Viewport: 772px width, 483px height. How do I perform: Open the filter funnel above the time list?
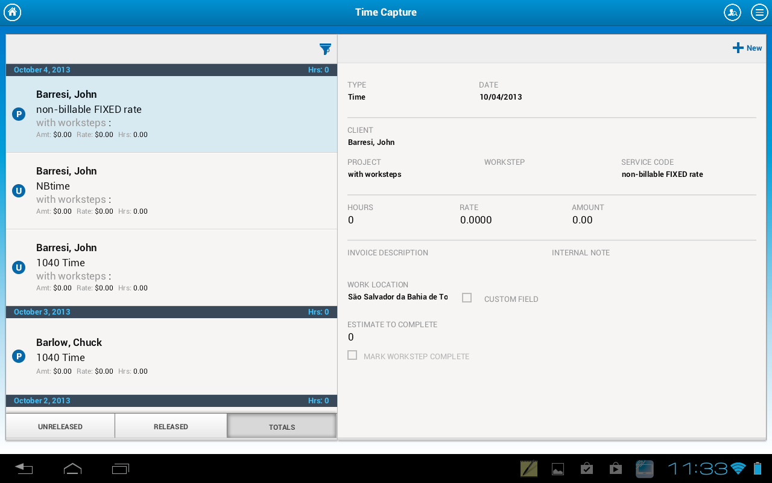pos(325,49)
